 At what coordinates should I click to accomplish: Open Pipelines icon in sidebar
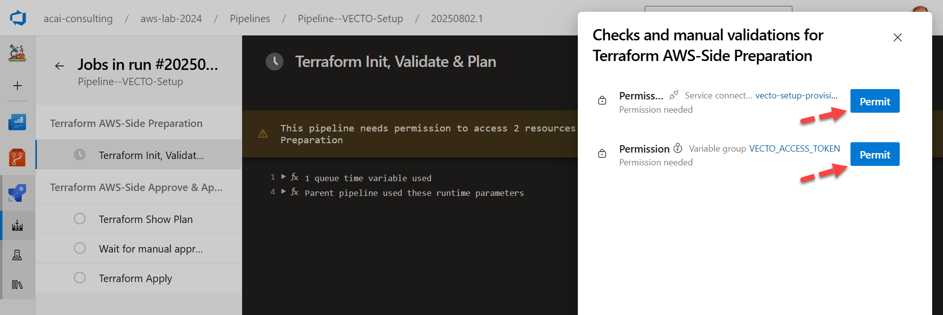(x=17, y=193)
